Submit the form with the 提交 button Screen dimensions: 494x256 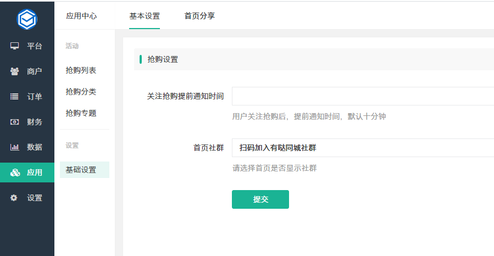[260, 199]
